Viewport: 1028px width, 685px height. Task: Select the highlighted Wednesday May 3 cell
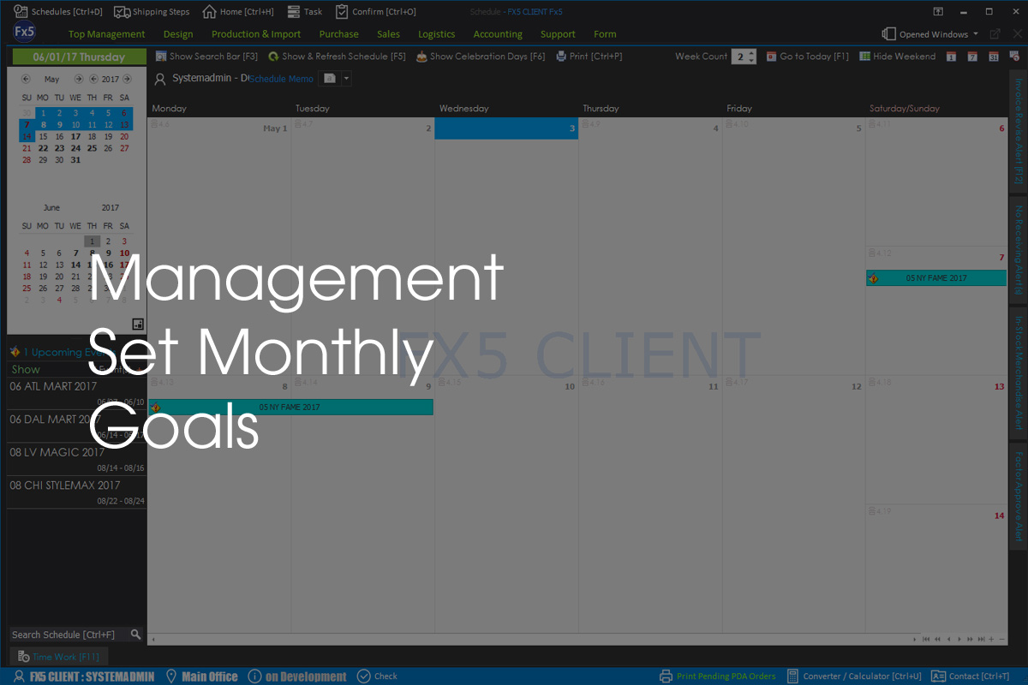coord(506,128)
